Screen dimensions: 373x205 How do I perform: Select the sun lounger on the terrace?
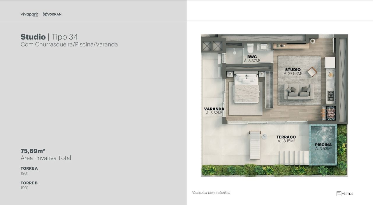click(255, 145)
